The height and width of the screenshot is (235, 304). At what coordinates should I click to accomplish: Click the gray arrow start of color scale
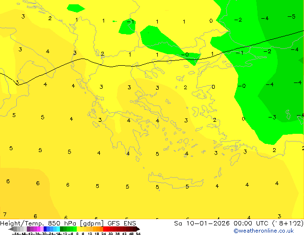pos(11,229)
